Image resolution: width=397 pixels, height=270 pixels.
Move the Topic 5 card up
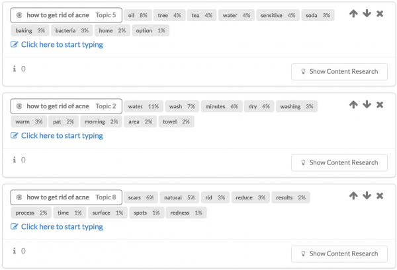click(x=353, y=13)
